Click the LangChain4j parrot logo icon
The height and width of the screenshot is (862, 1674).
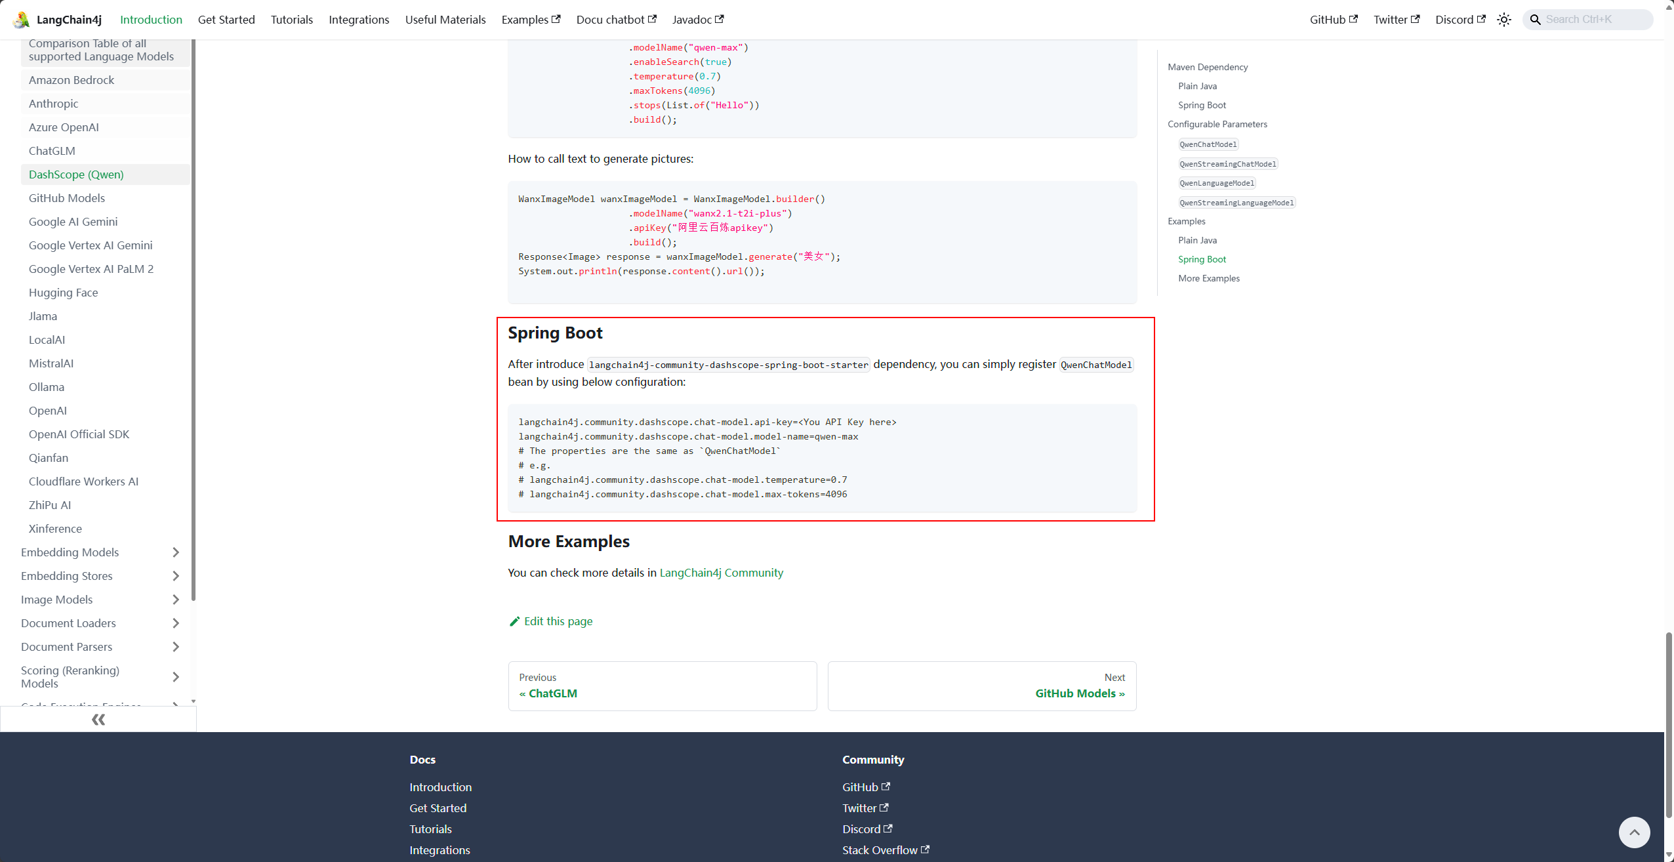pos(21,20)
